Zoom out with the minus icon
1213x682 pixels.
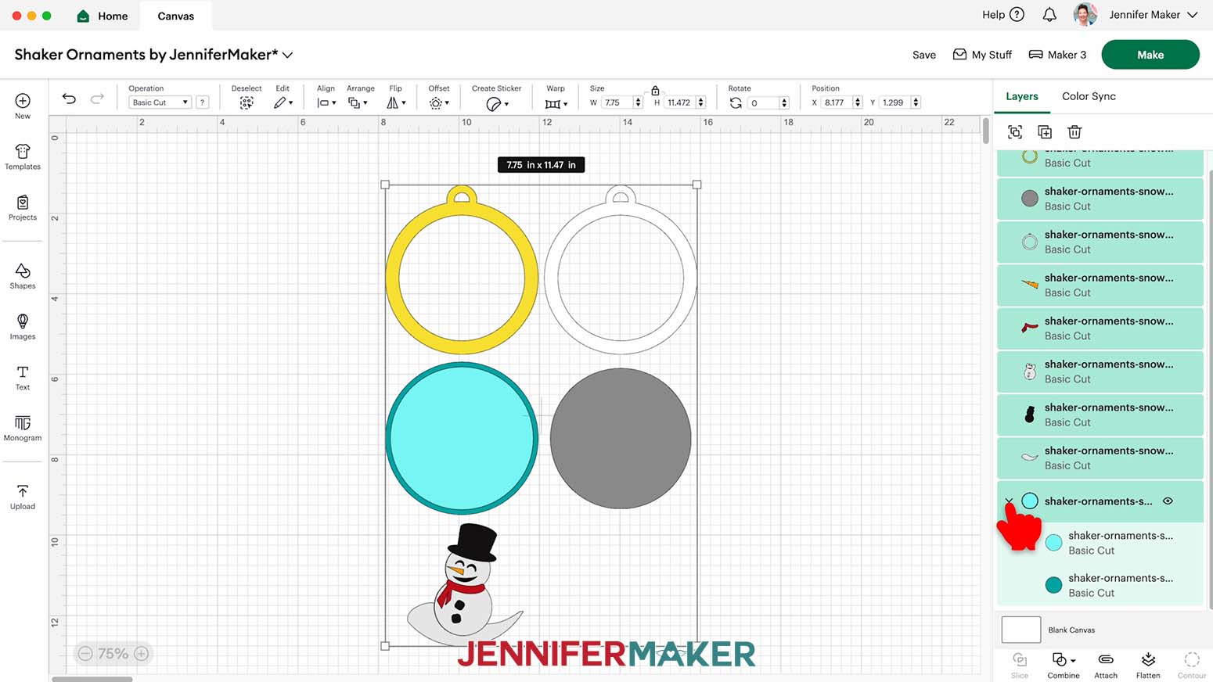click(85, 653)
